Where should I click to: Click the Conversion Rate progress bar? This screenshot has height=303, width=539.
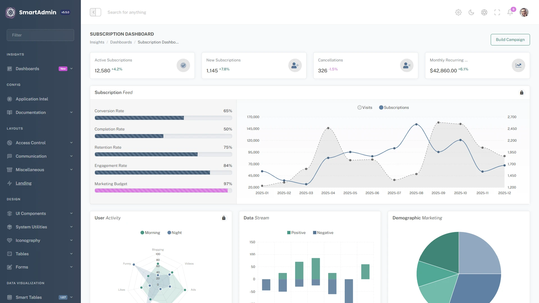point(163,118)
